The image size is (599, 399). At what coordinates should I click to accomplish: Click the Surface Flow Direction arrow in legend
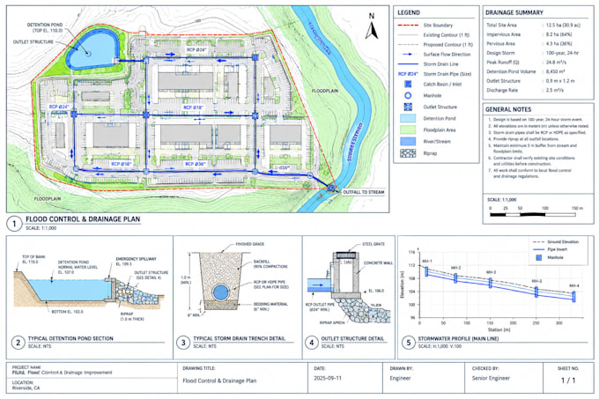[x=408, y=55]
